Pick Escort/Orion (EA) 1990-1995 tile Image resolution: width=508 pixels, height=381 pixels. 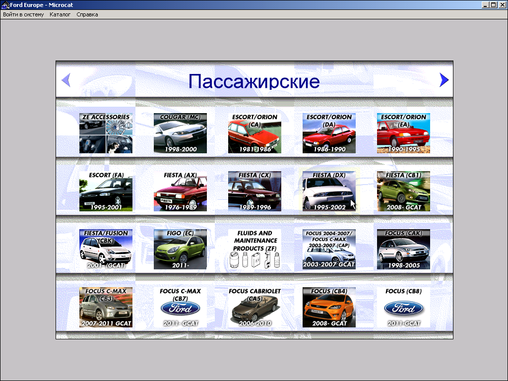point(403,133)
